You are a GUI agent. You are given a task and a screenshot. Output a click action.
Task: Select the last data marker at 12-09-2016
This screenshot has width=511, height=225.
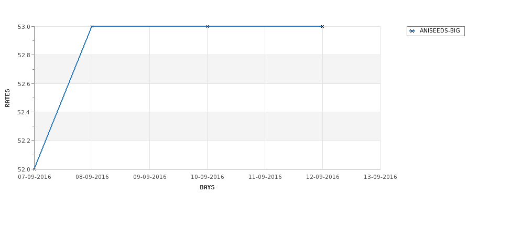coord(323,26)
